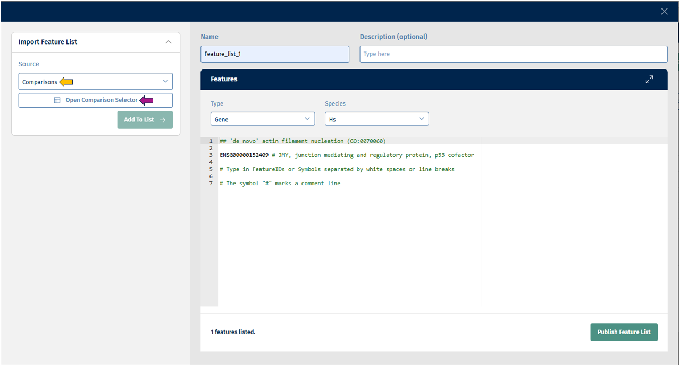Click the table icon in Comparison Selector button

click(57, 100)
